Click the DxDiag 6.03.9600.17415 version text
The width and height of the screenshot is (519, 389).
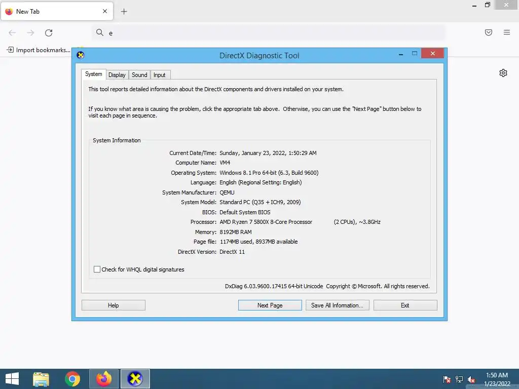tap(274, 287)
